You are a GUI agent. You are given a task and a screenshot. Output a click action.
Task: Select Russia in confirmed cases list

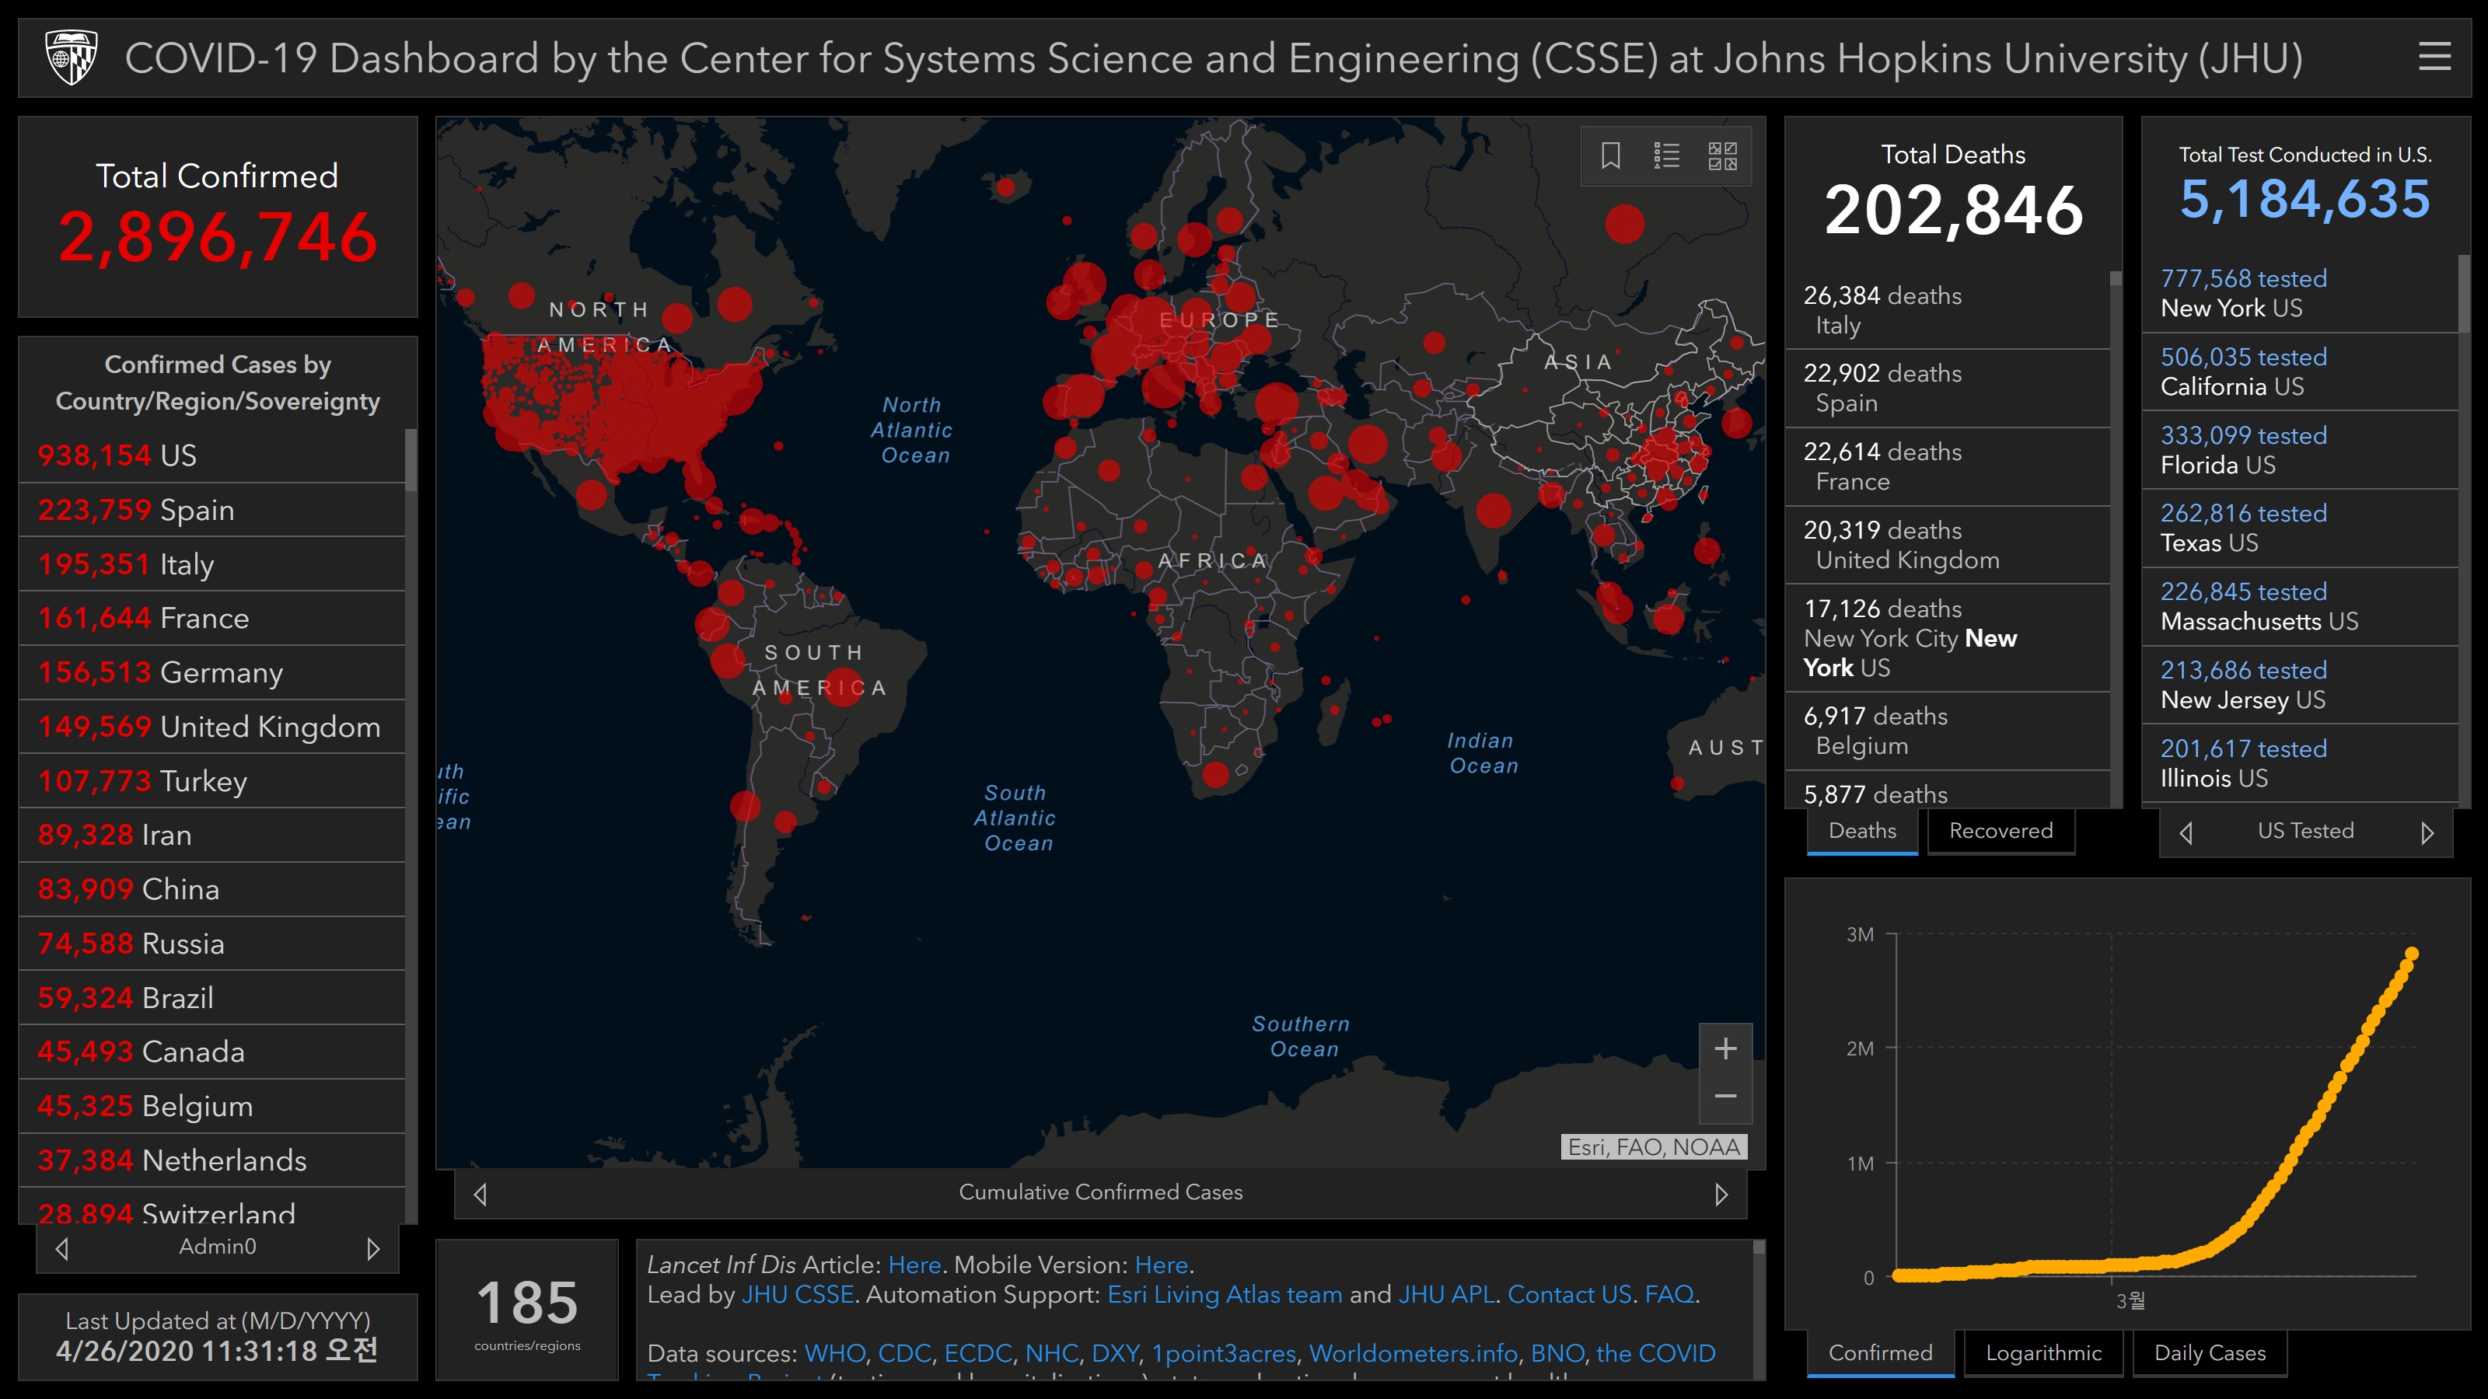pos(211,944)
